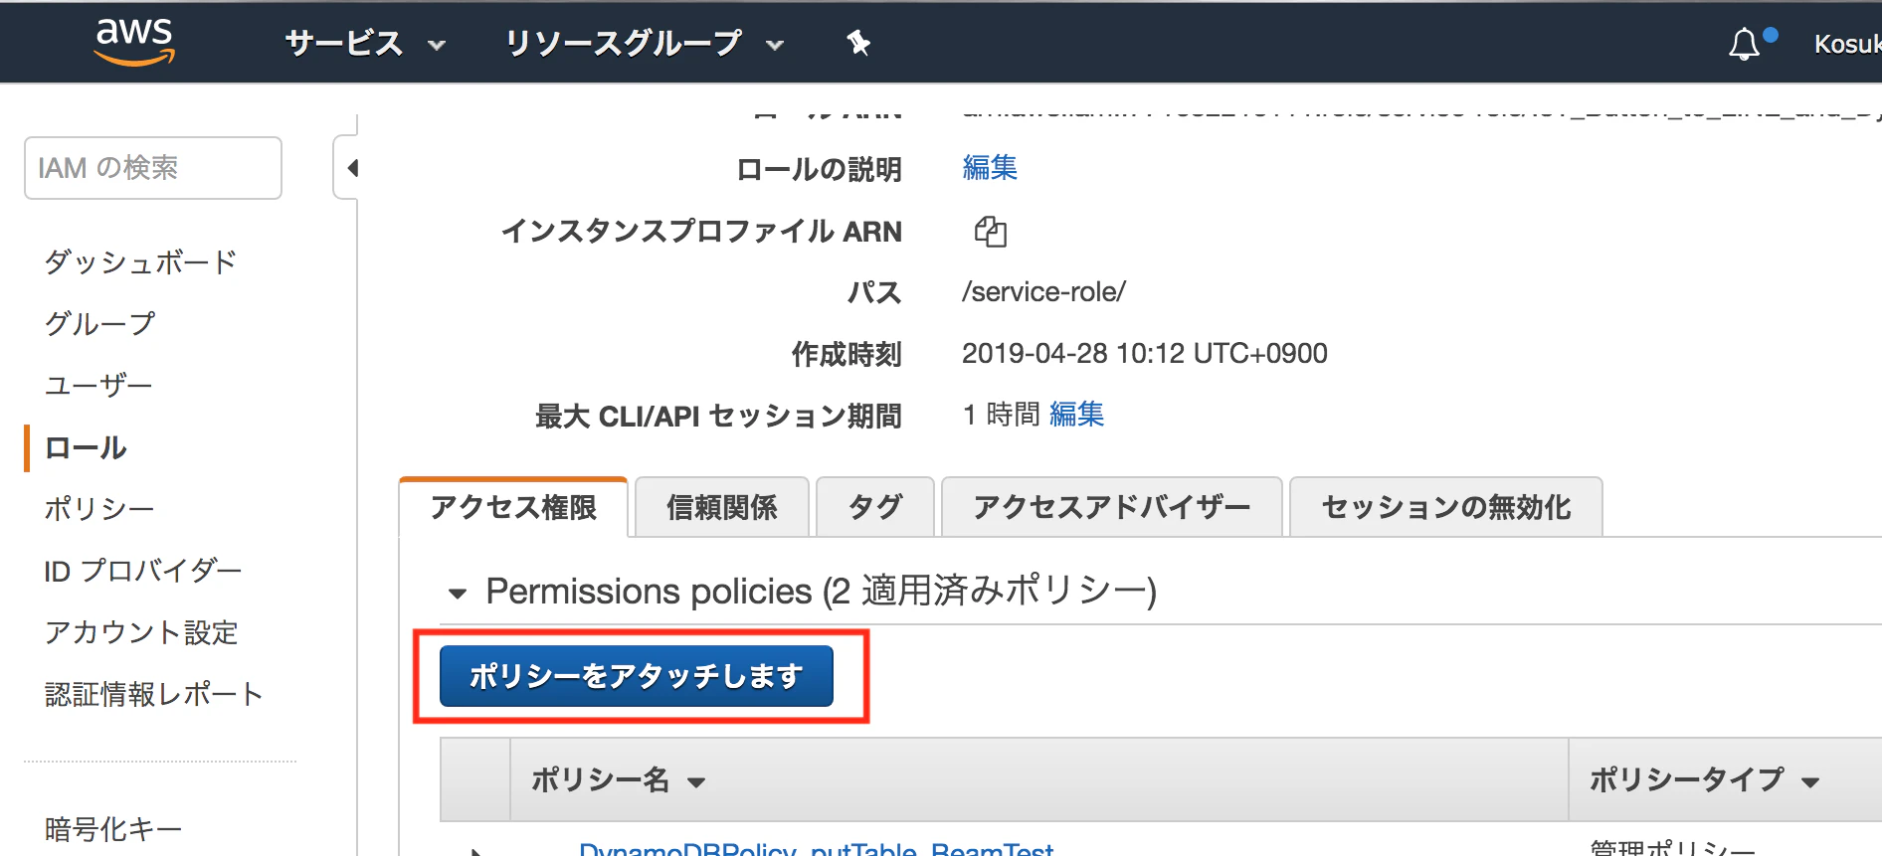Collapse the Permissions policies section
The width and height of the screenshot is (1882, 856).
pos(458,594)
